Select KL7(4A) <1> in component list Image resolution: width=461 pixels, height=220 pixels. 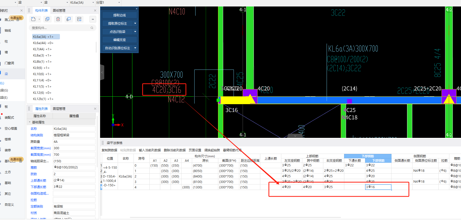click(42, 49)
